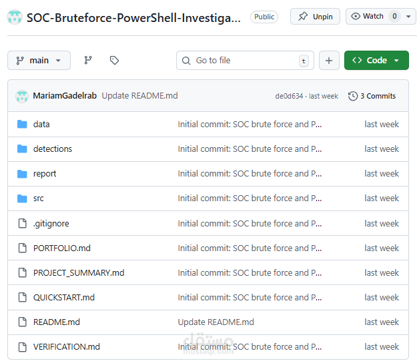417x363 pixels.
Task: Click the last week timestamp in data row
Action: [x=382, y=125]
